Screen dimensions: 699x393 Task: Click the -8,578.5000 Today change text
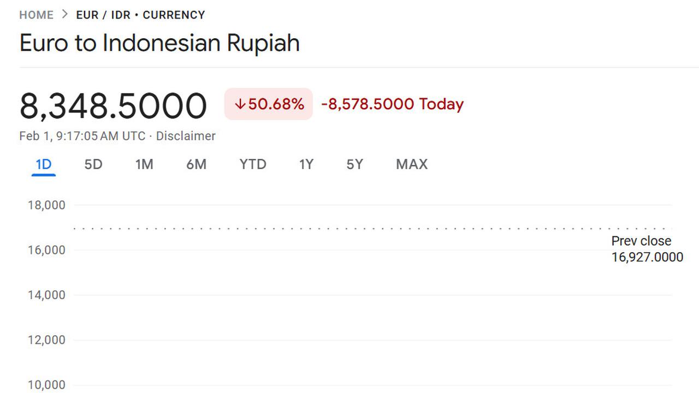(x=391, y=104)
